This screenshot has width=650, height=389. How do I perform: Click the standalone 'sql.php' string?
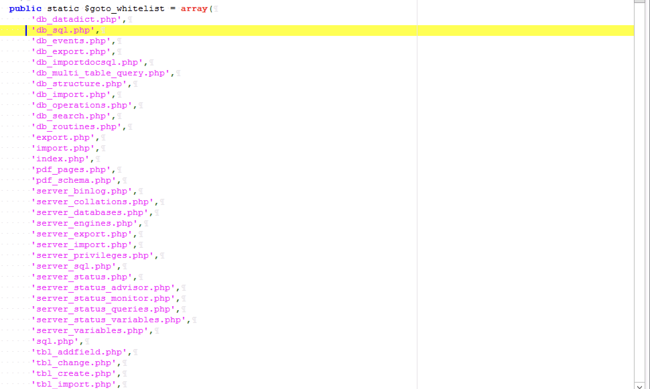point(55,341)
